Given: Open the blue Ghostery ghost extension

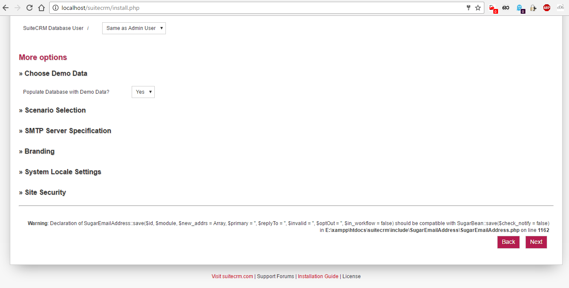Looking at the screenshot, I should point(520,8).
